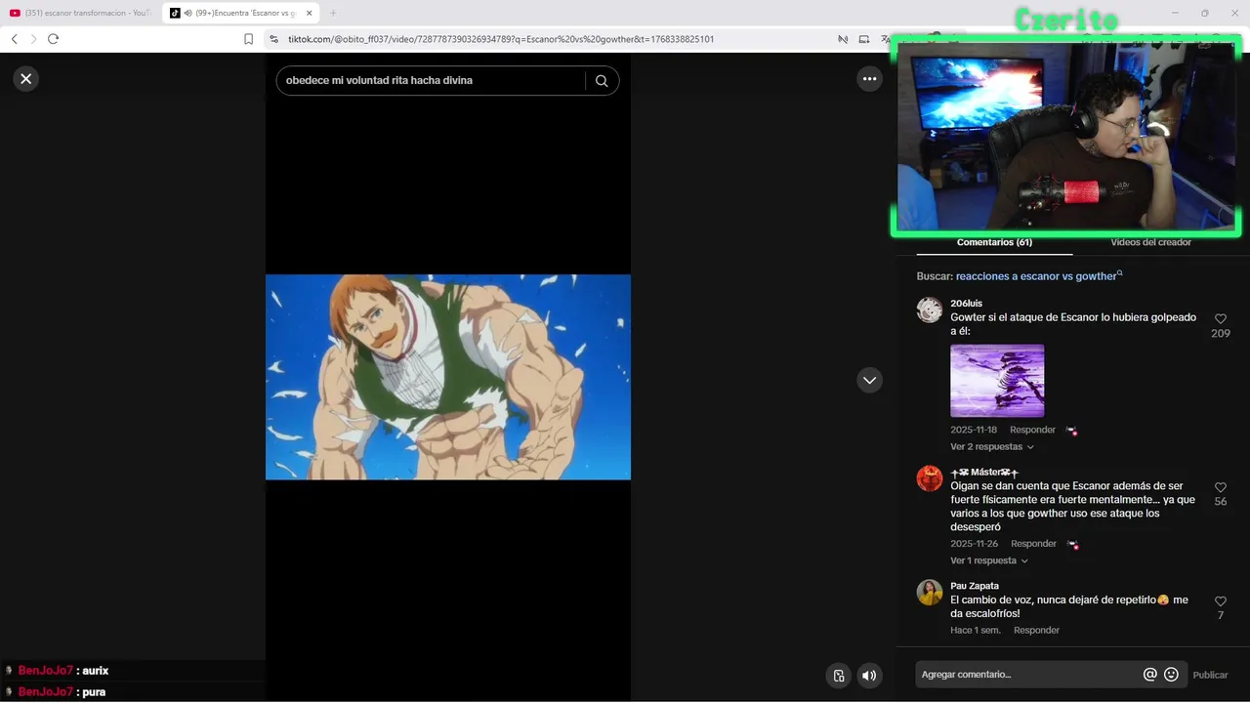Viewport: 1250px width, 703px height.
Task: Click the dislike icon beside 2025-11-18 Responder
Action: pos(1071,431)
